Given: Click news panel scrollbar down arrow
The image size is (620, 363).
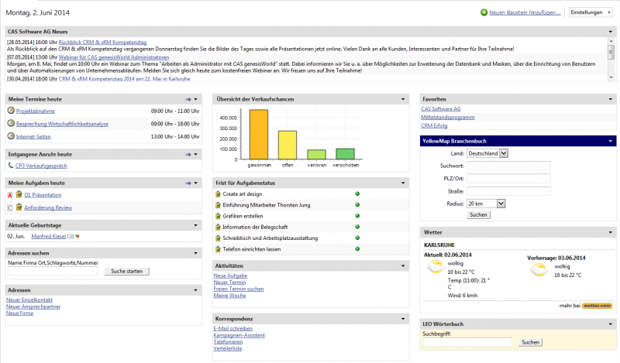Looking at the screenshot, I should pyautogui.click(x=611, y=78).
